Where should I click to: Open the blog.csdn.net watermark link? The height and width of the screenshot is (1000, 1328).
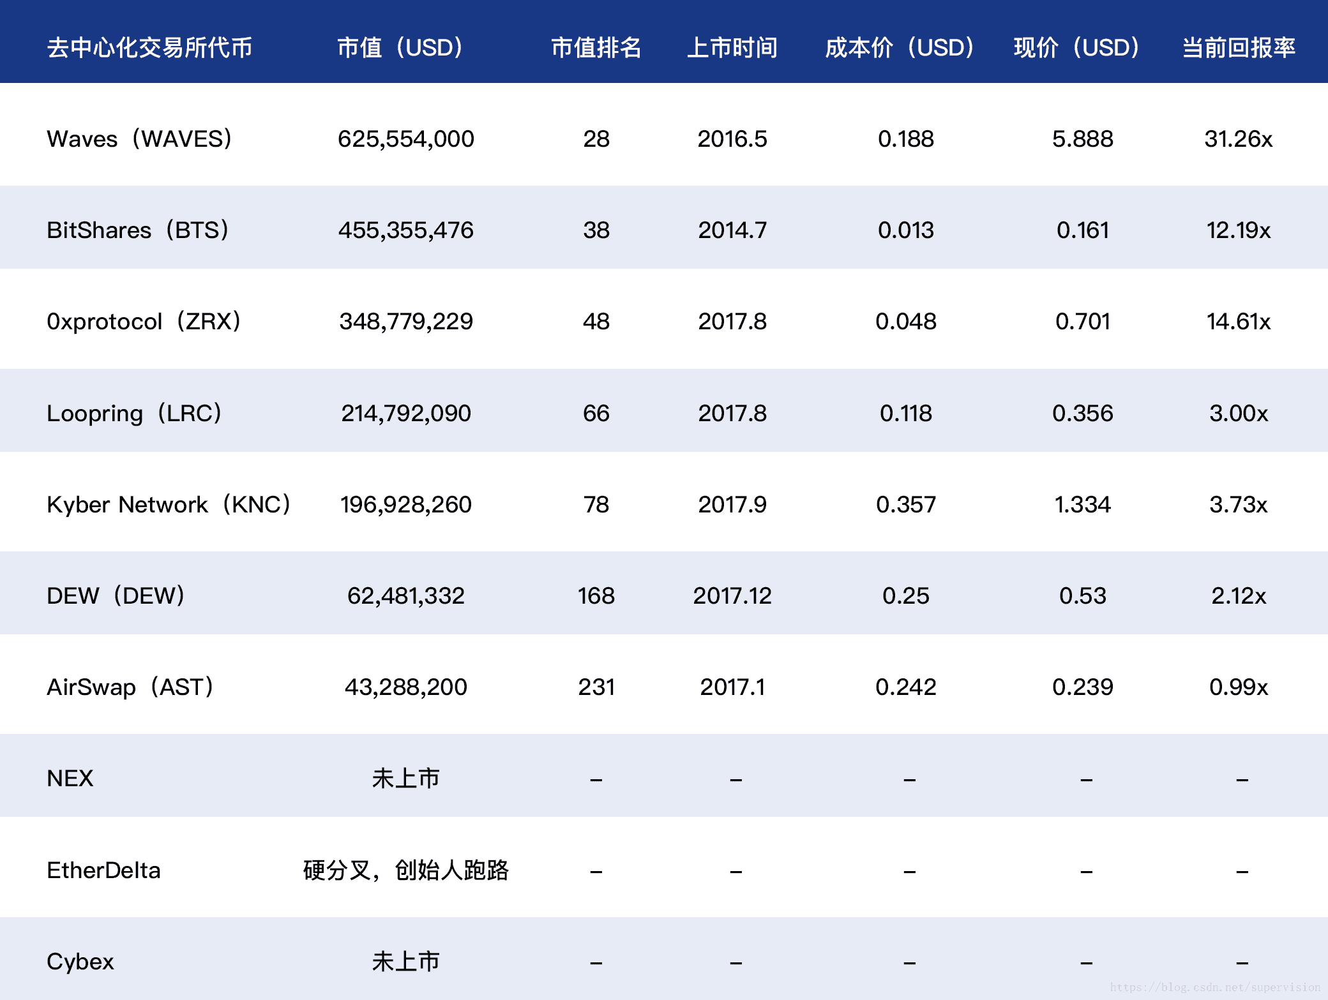[1215, 987]
